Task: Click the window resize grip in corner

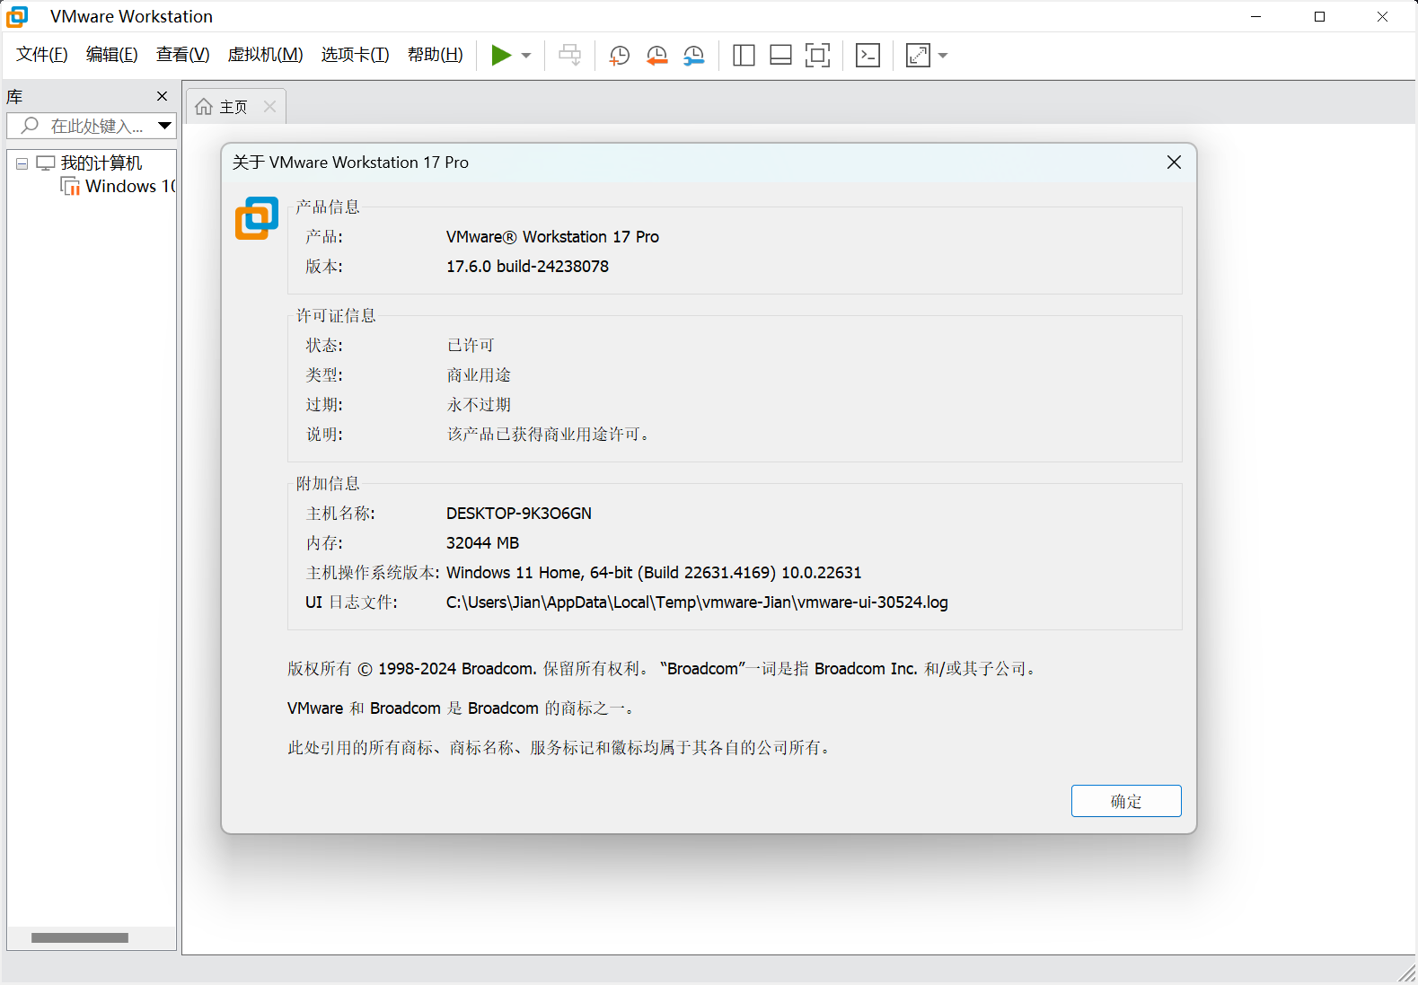Action: [x=1407, y=974]
